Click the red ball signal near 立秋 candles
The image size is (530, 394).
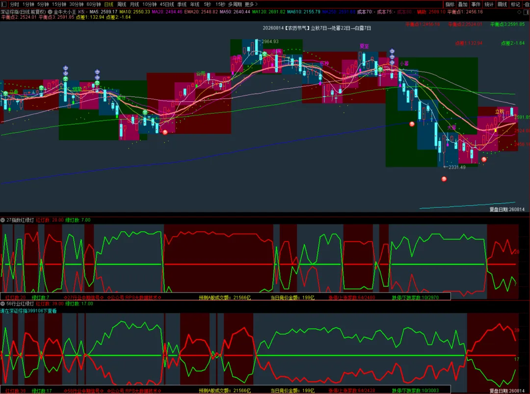[x=484, y=159]
